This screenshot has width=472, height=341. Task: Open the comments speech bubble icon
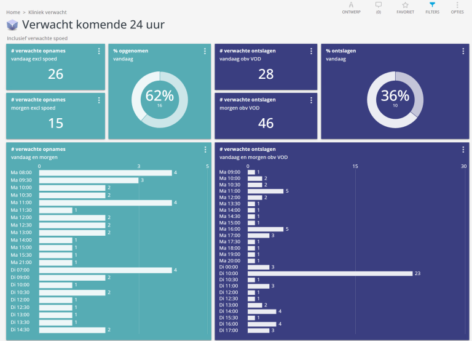coord(378,5)
